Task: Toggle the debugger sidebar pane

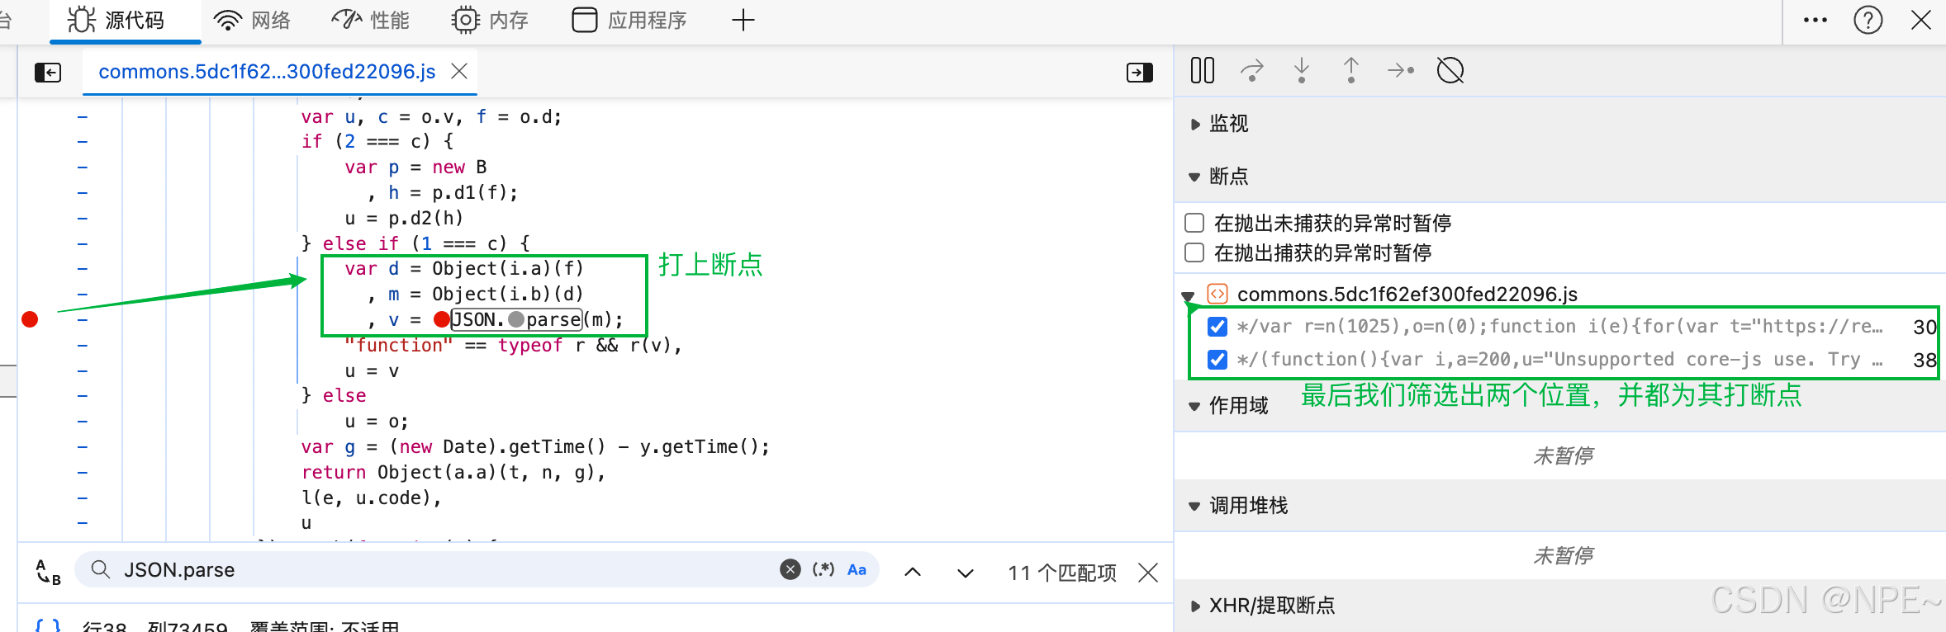Action: pyautogui.click(x=1140, y=73)
